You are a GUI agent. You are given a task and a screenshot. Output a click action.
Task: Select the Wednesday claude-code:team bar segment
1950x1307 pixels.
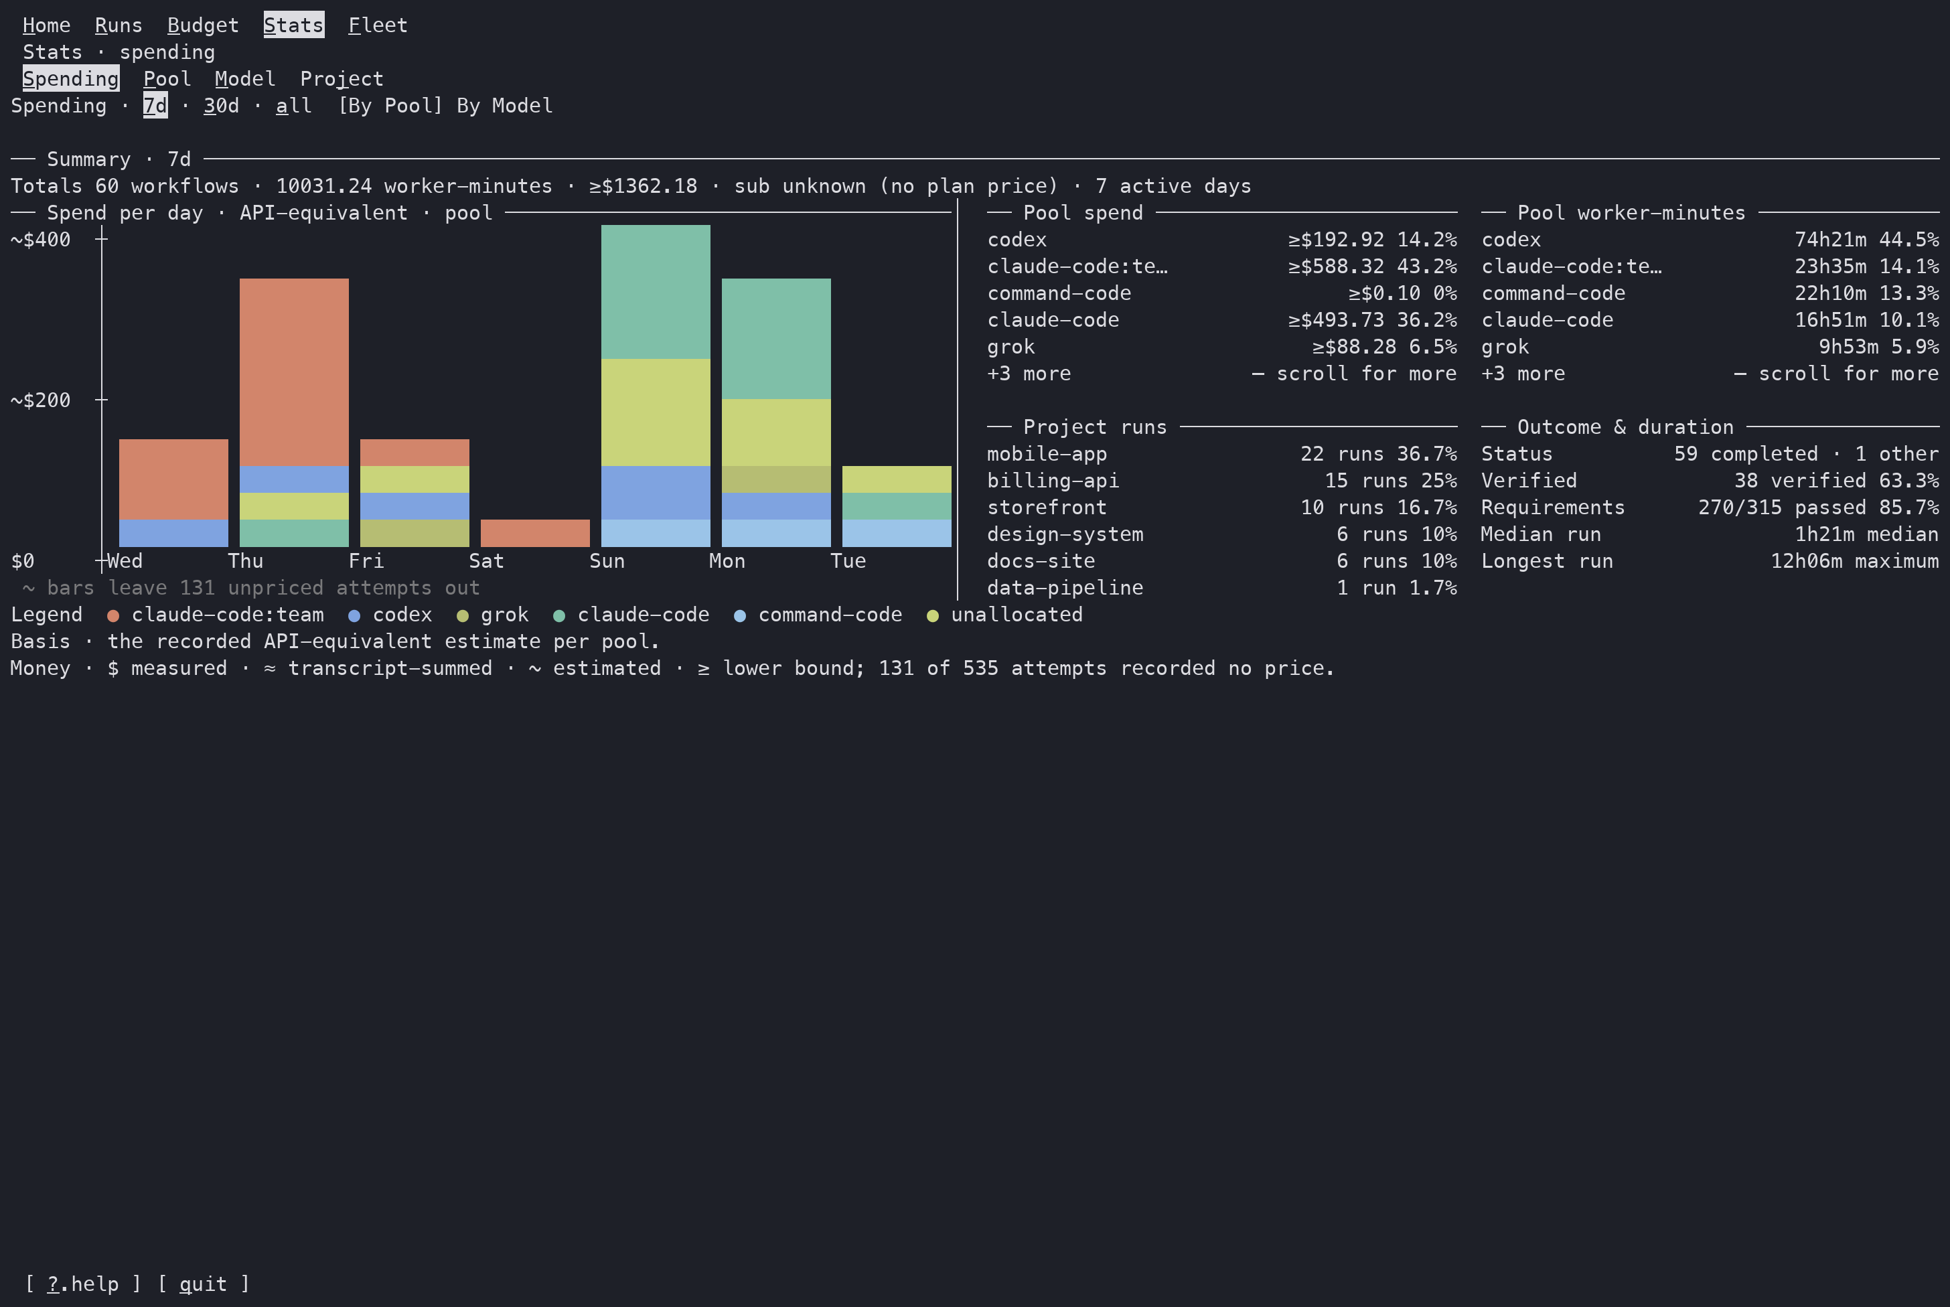pos(173,479)
